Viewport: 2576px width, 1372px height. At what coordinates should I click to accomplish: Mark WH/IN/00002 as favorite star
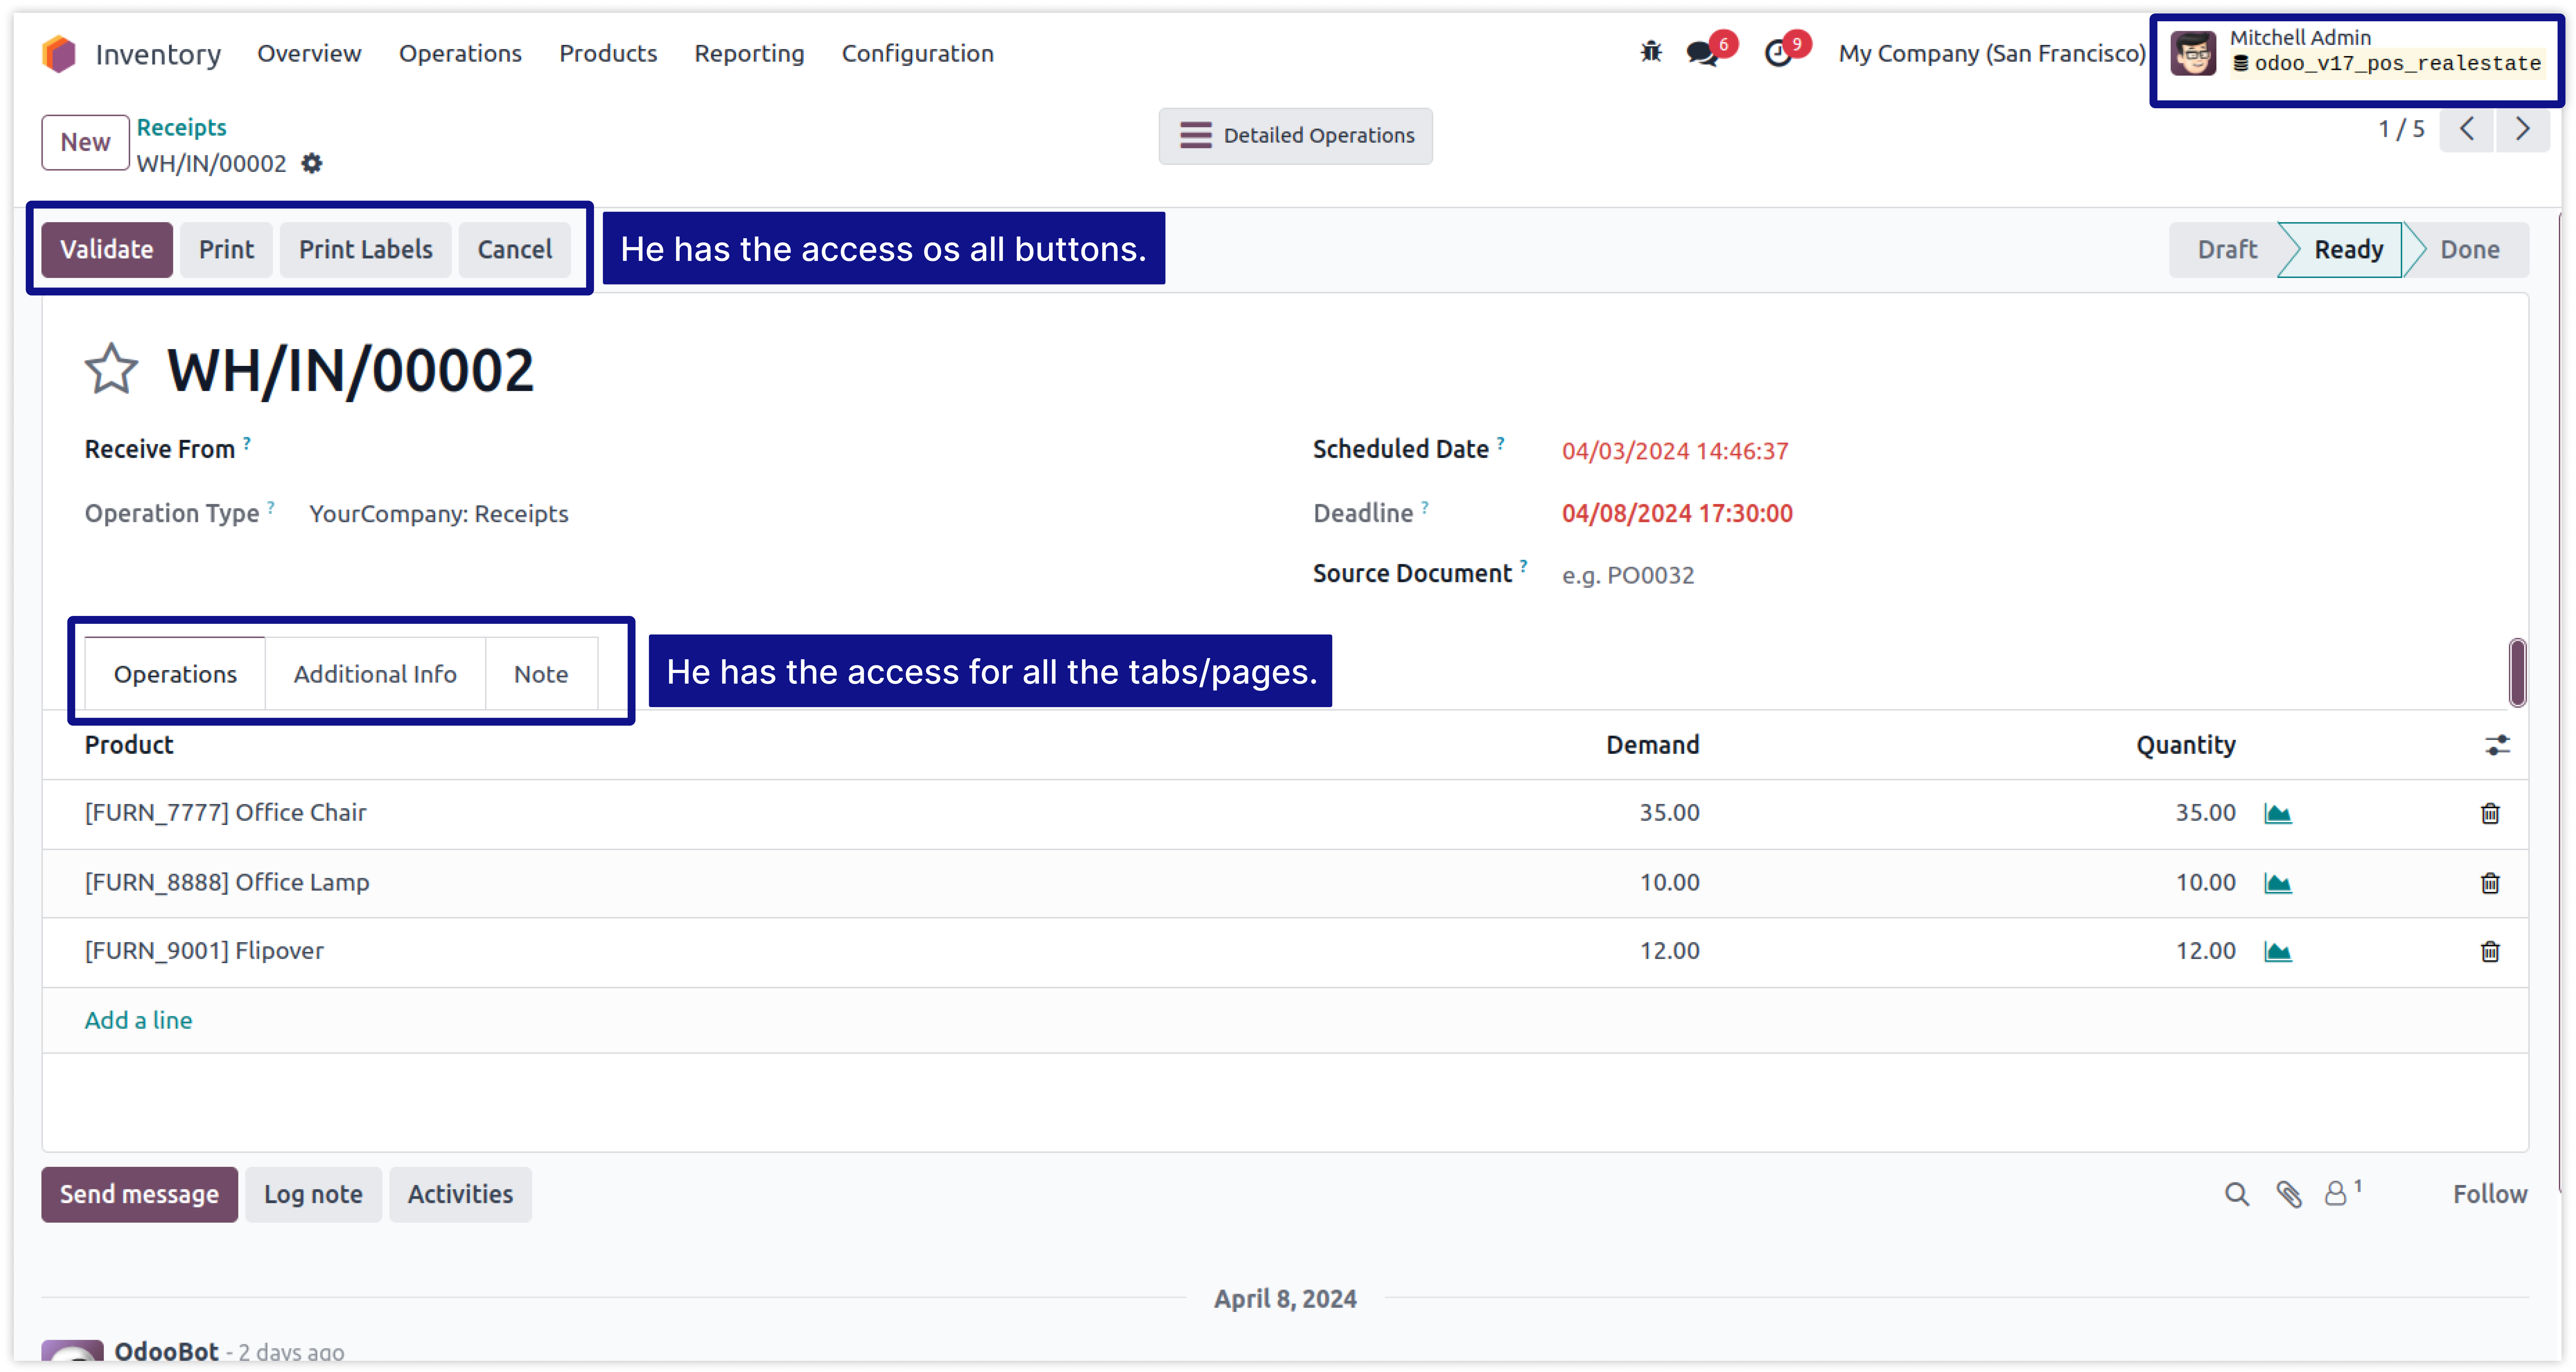[x=111, y=369]
